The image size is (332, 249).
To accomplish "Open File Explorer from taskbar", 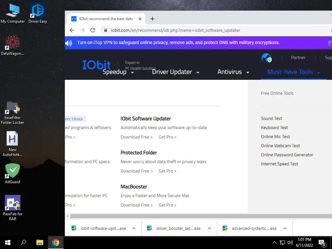I will coord(40,243).
